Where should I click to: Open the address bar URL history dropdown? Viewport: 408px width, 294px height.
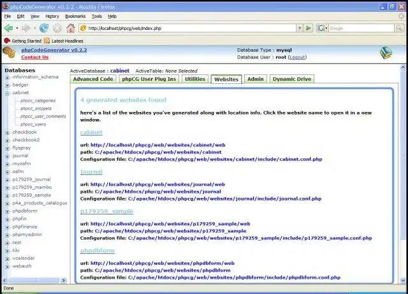tap(300, 28)
